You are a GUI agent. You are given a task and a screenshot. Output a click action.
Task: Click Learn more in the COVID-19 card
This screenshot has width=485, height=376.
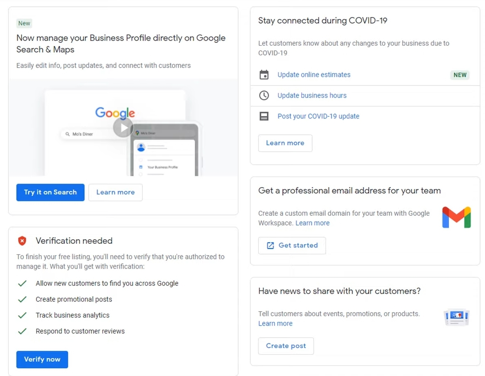pyautogui.click(x=285, y=143)
